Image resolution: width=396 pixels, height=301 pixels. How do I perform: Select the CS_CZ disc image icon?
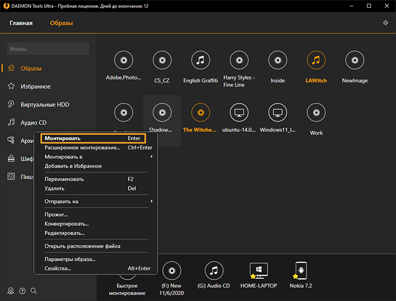pos(162,60)
